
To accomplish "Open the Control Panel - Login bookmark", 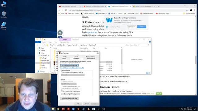I will point(131,14).
